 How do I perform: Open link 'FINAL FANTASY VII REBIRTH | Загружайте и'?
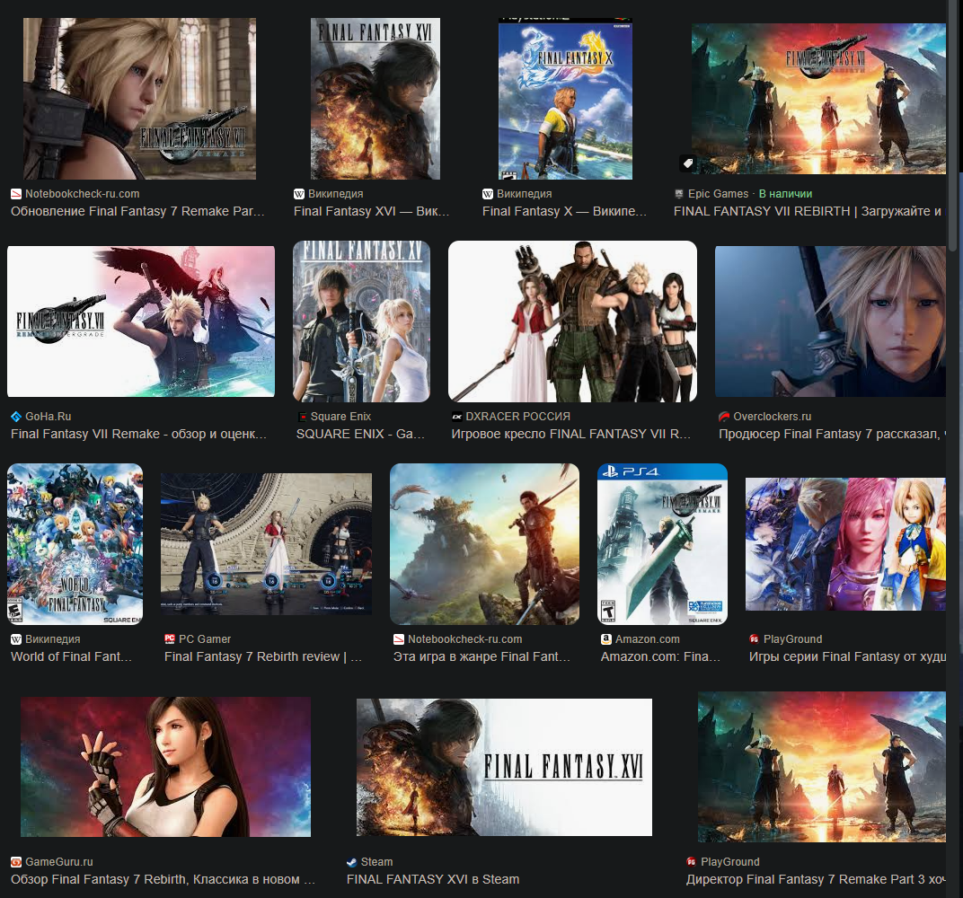pyautogui.click(x=807, y=211)
